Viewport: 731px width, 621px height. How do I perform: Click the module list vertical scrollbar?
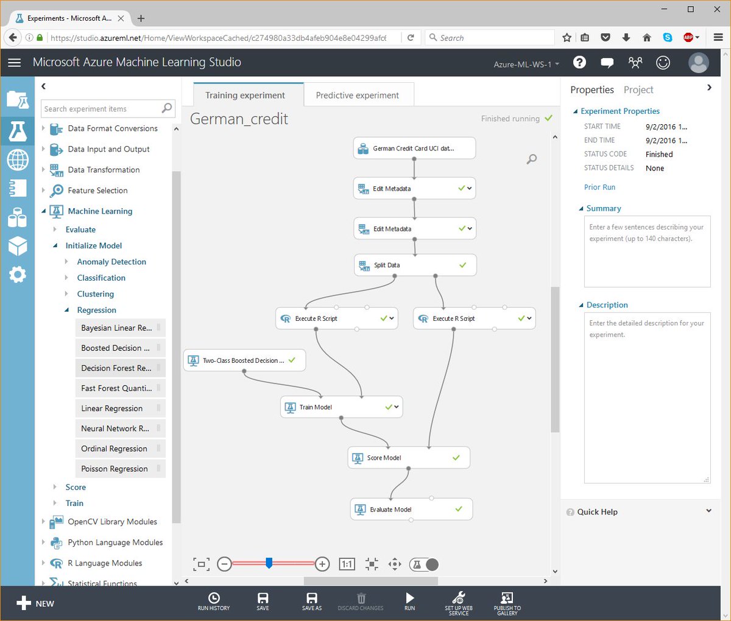[x=177, y=347]
